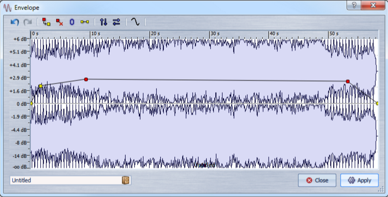Click the deselect envelope points icon
This screenshot has height=197, width=388.
(x=46, y=22)
